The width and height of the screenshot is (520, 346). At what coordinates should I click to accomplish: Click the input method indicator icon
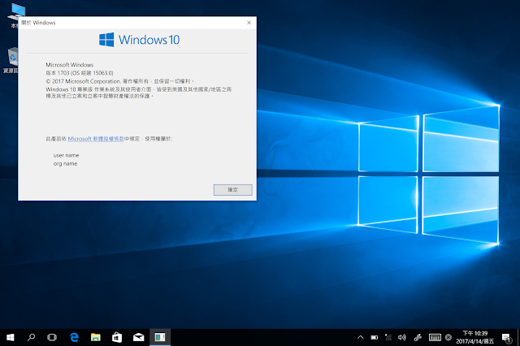tap(448, 337)
